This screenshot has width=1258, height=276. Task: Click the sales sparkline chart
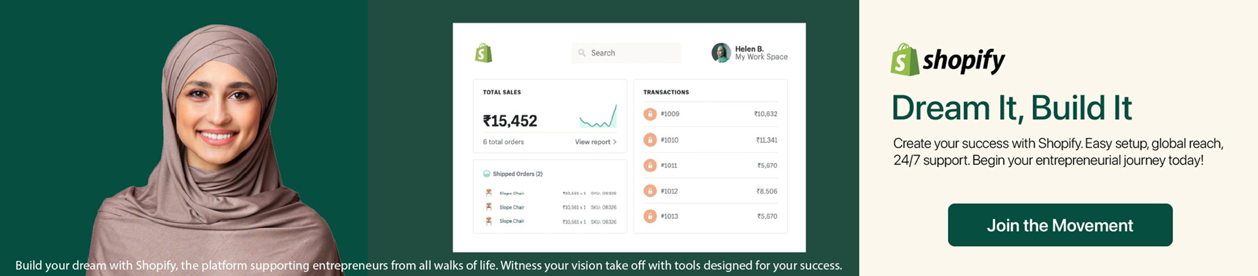pyautogui.click(x=598, y=116)
